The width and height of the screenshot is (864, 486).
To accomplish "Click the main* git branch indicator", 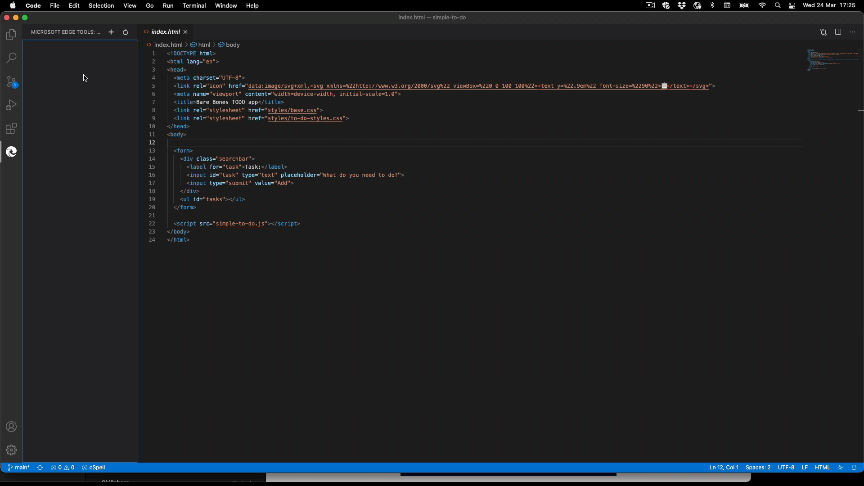I will tap(19, 468).
